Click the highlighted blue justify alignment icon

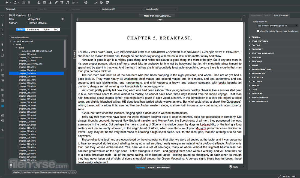[2, 106]
